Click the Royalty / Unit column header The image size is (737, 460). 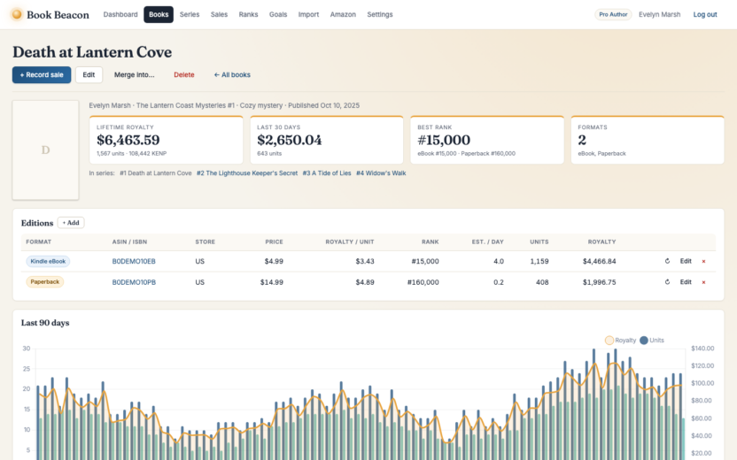click(x=350, y=242)
